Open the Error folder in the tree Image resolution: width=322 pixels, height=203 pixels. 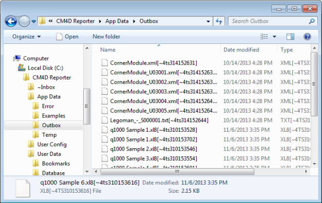(48, 106)
